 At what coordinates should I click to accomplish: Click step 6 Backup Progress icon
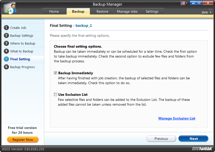[x=6, y=67]
